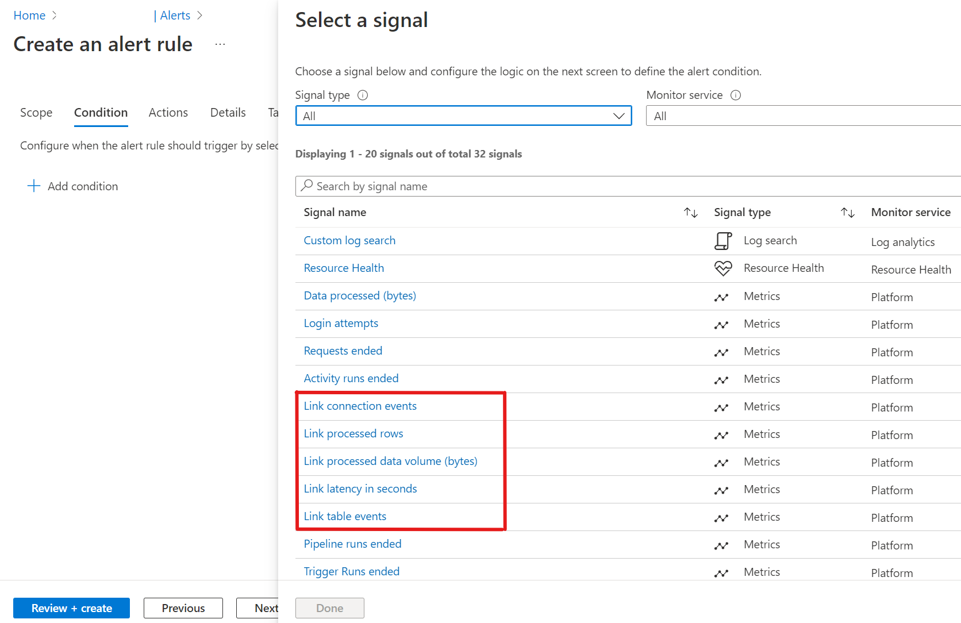Click the Monitor service info icon

(x=736, y=95)
